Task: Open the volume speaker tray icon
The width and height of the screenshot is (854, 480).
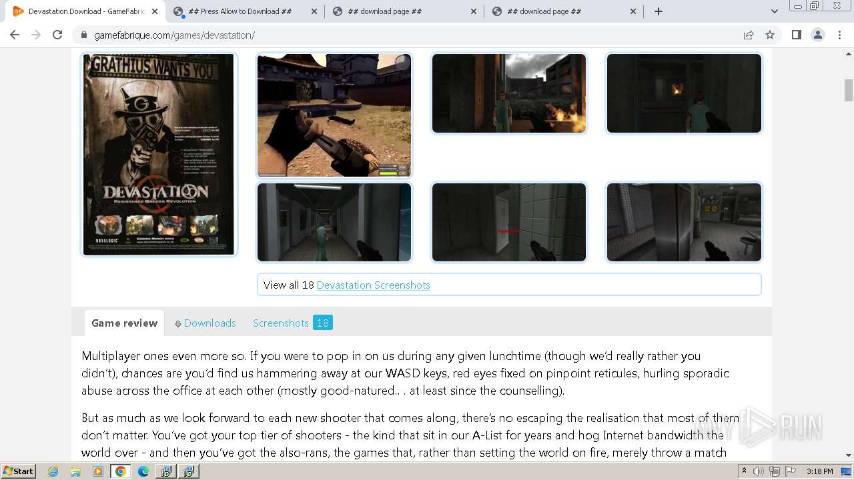Action: (x=759, y=471)
